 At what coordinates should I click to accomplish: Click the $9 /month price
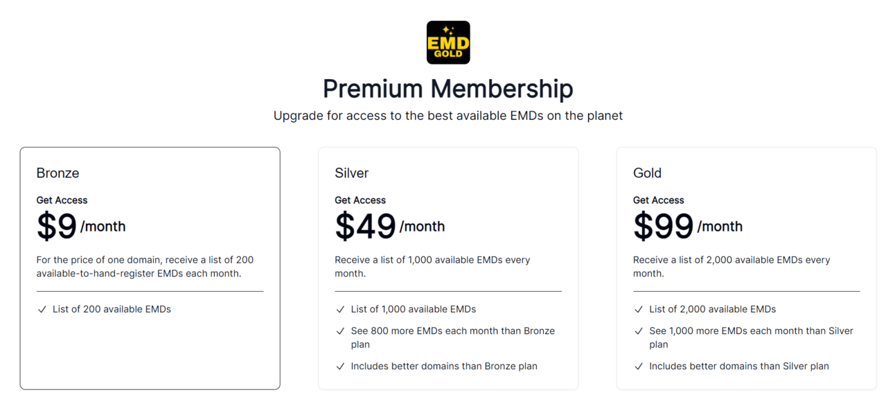coord(81,226)
